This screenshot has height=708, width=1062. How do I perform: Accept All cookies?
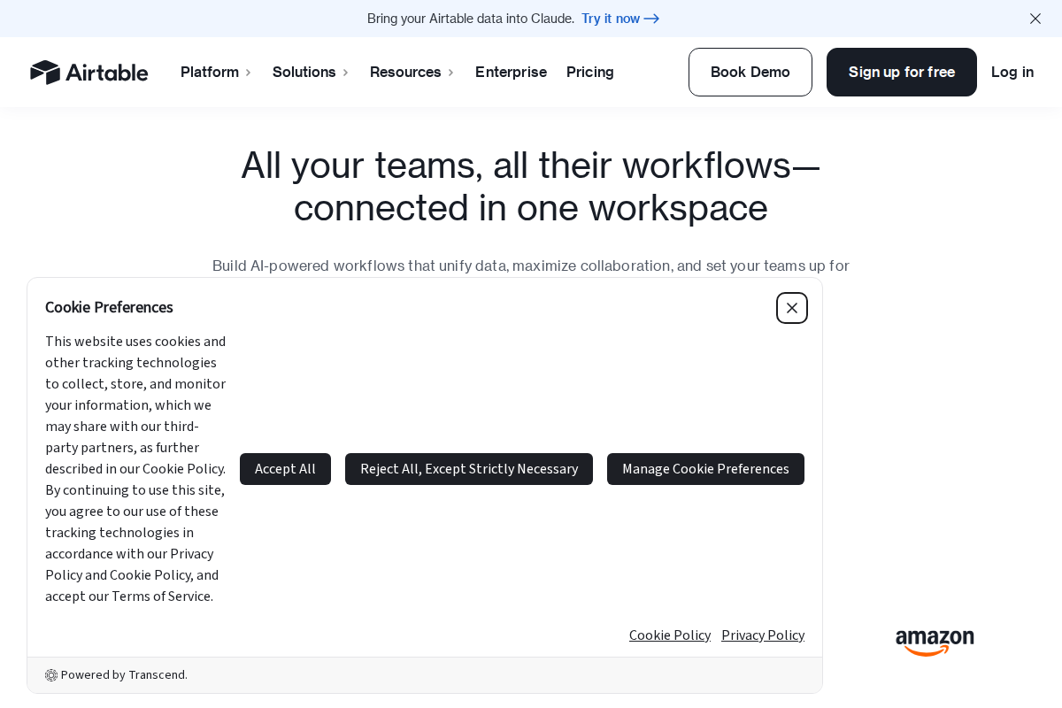(285, 469)
